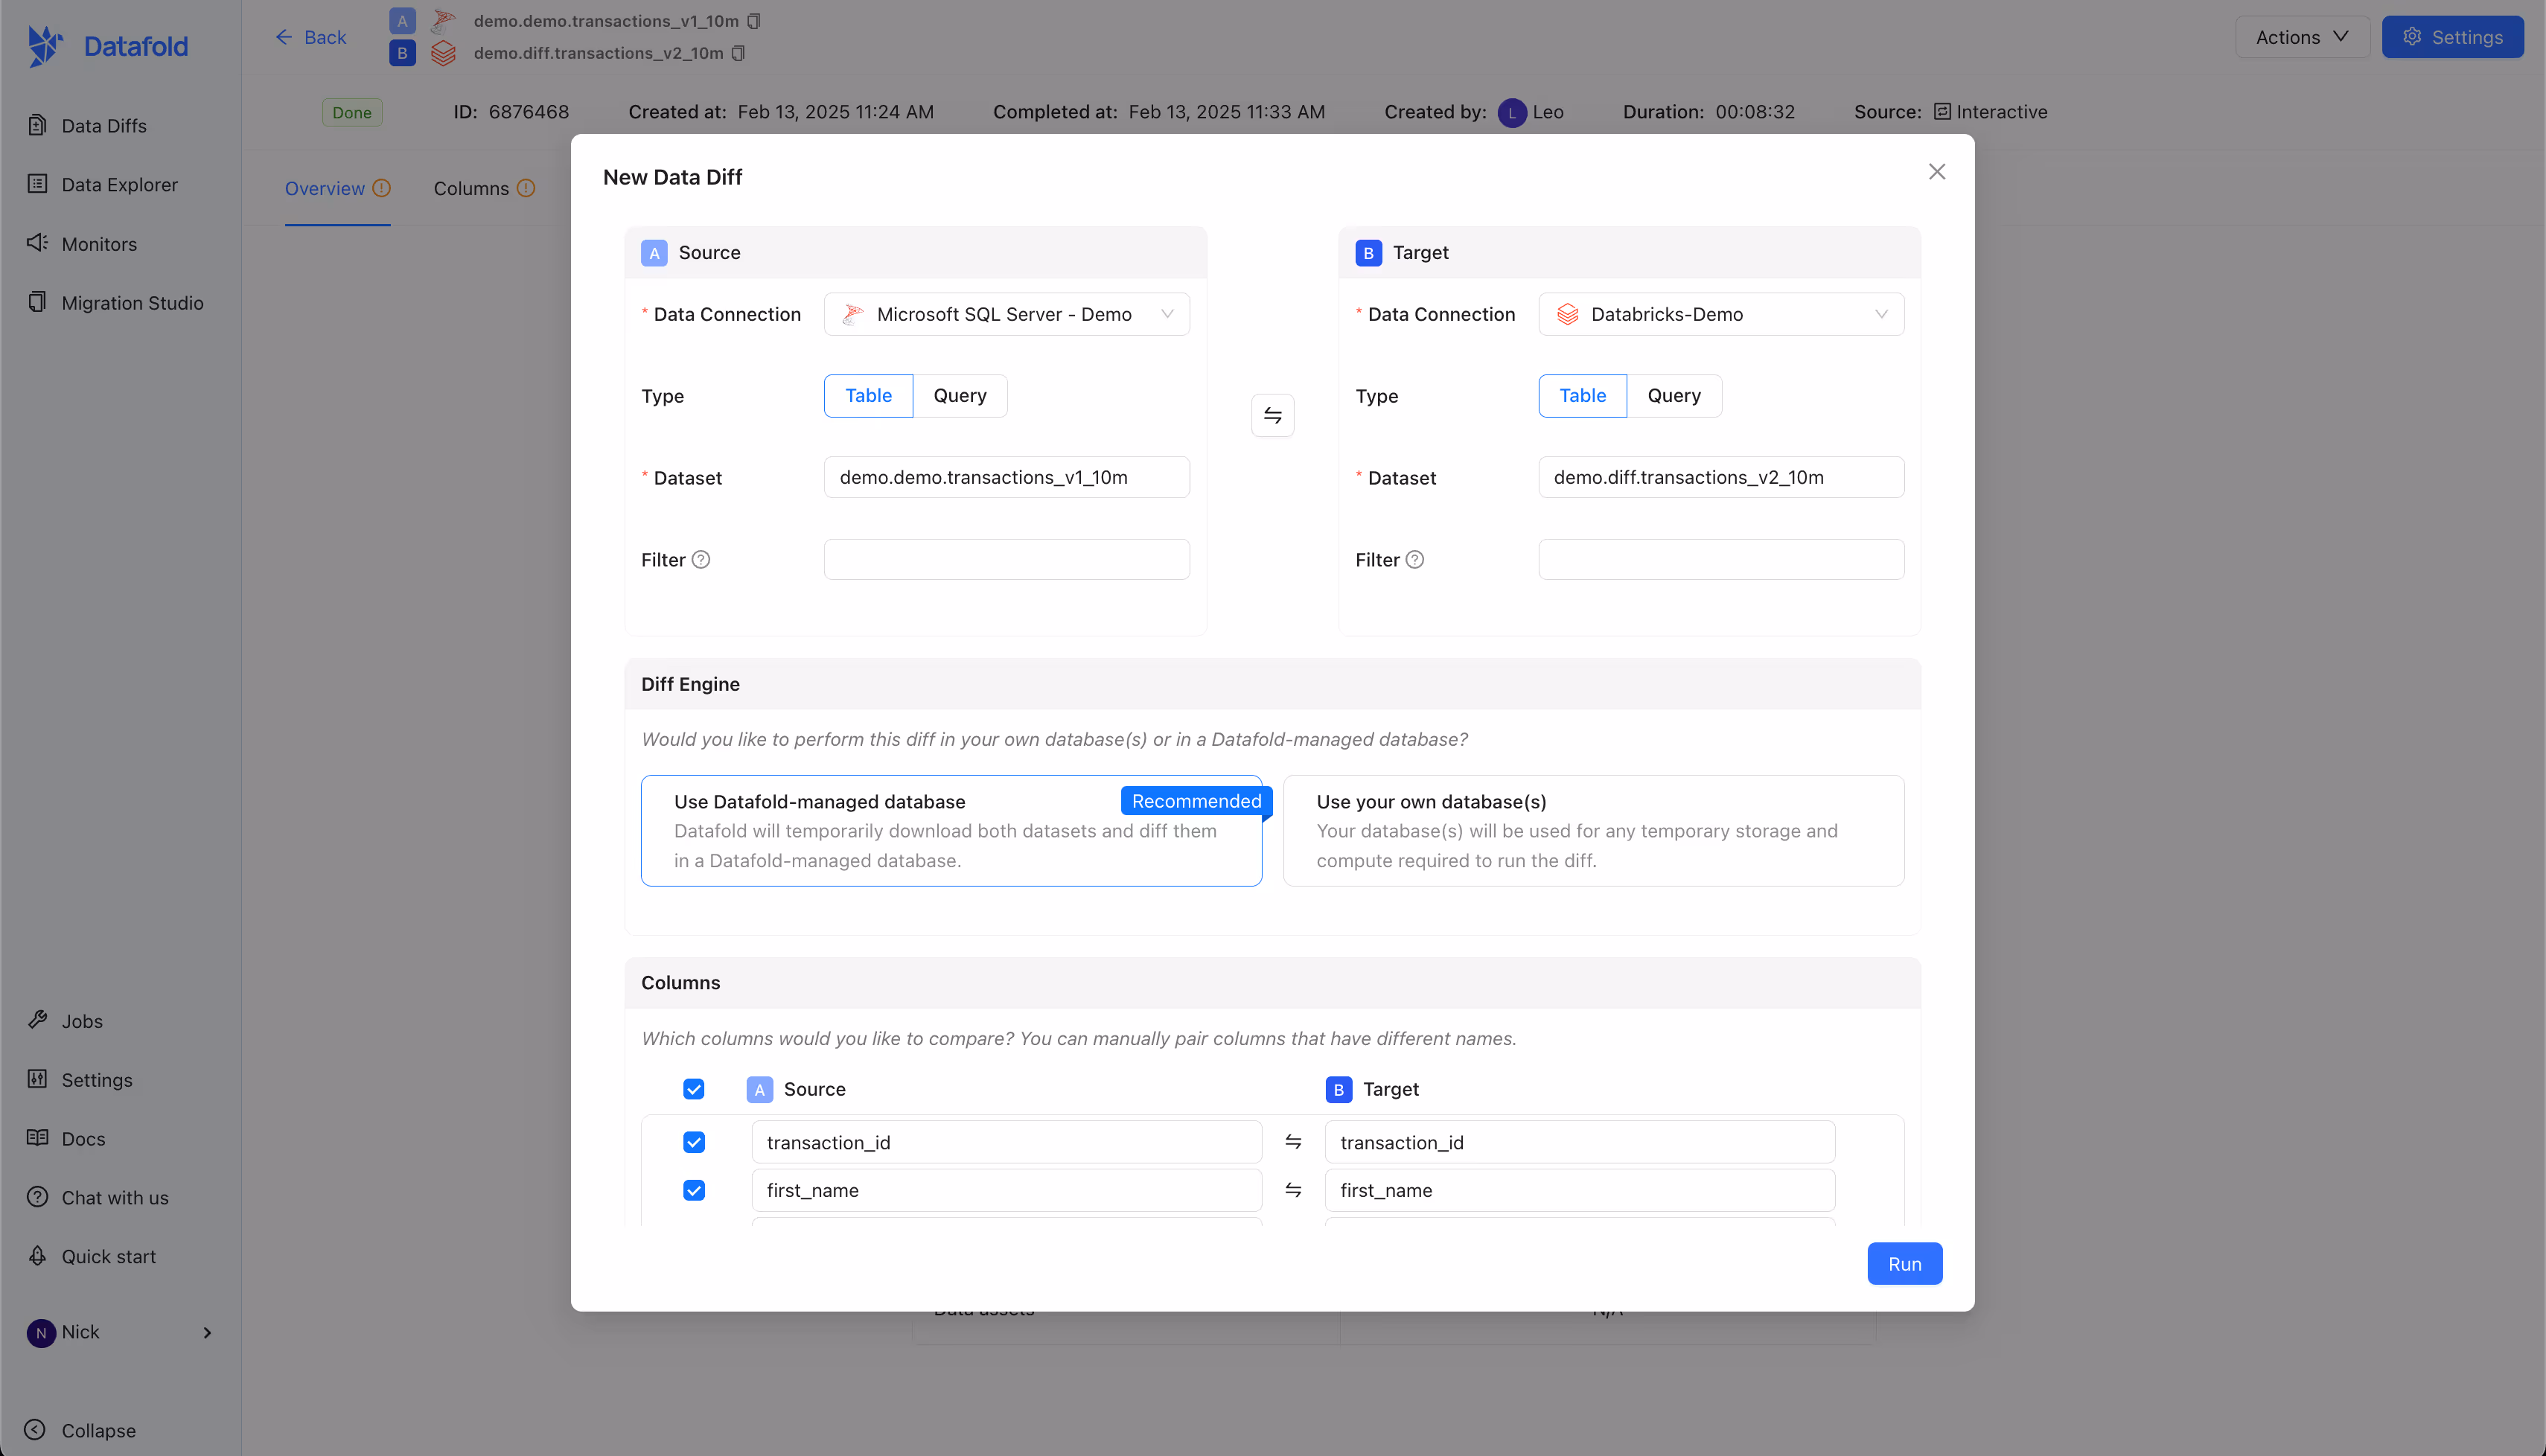The image size is (2546, 1456).
Task: Go Back to previous page
Action: click(311, 37)
